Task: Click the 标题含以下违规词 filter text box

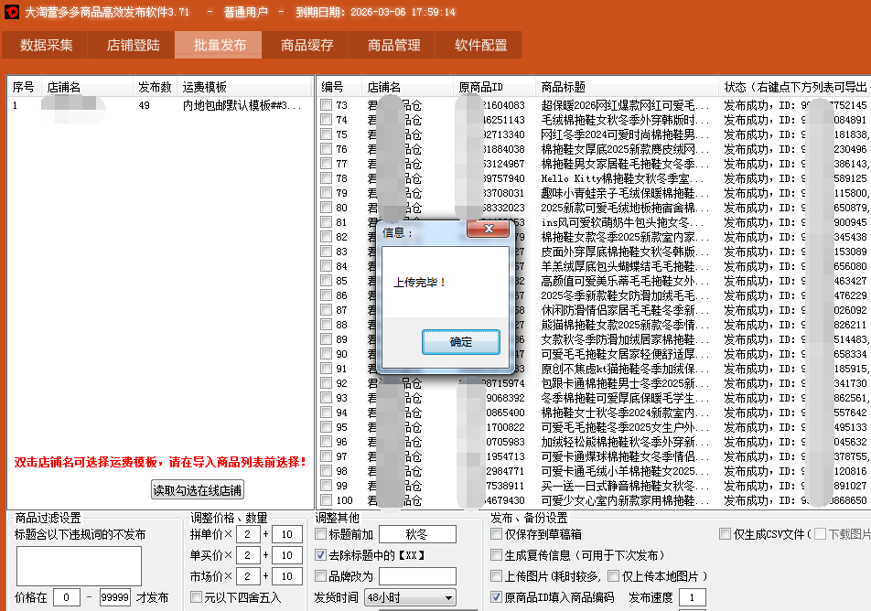Action: pos(79,565)
